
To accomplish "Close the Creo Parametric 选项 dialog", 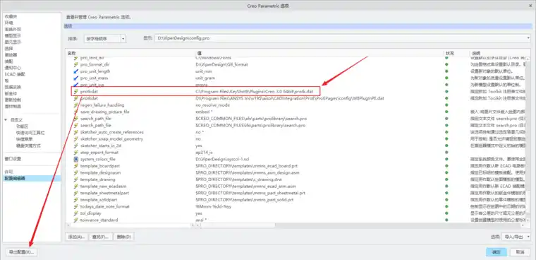I will pos(530,6).
